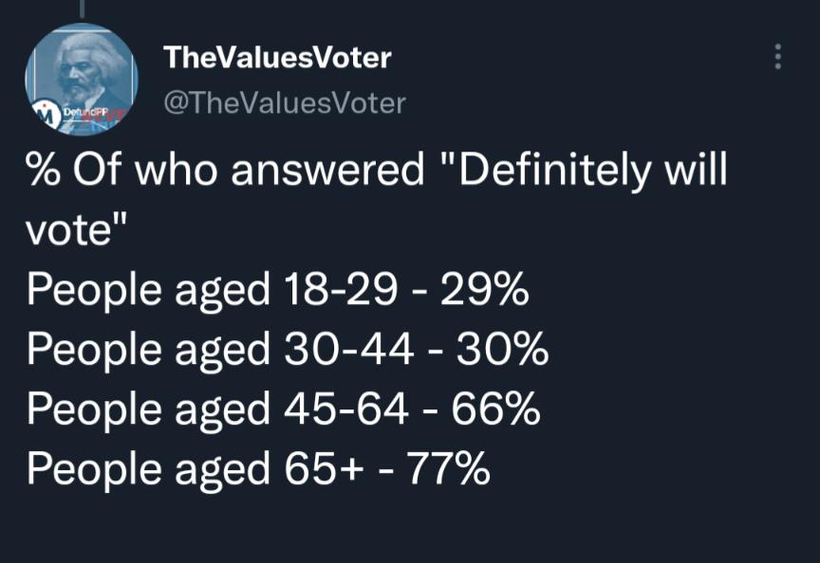
Task: Open the @TheValuesVoter handle link
Action: pos(284,101)
